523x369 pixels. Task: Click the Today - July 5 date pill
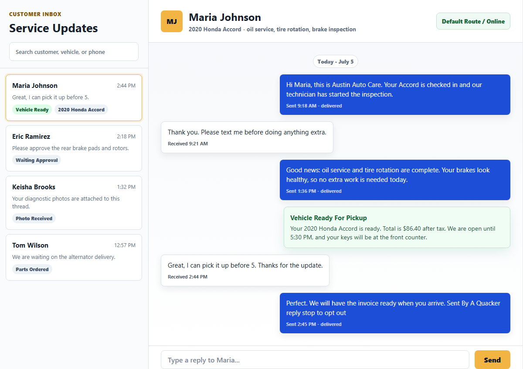[336, 61]
